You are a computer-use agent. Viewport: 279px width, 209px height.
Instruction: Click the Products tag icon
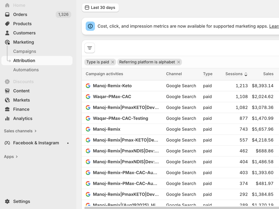7,24
